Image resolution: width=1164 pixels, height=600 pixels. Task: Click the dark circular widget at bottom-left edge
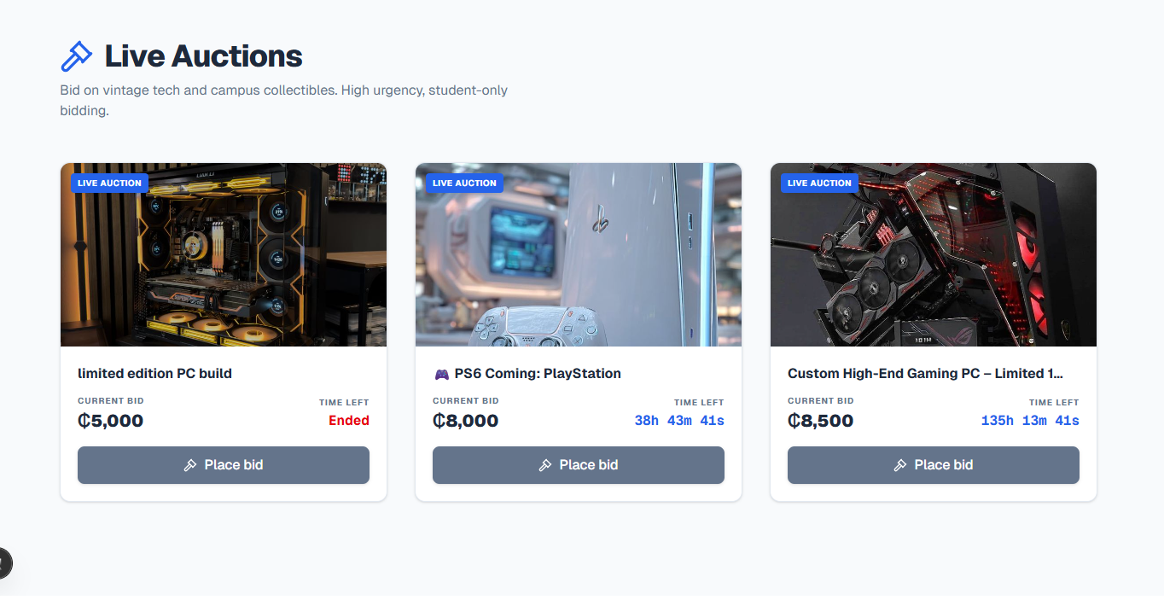(4, 562)
